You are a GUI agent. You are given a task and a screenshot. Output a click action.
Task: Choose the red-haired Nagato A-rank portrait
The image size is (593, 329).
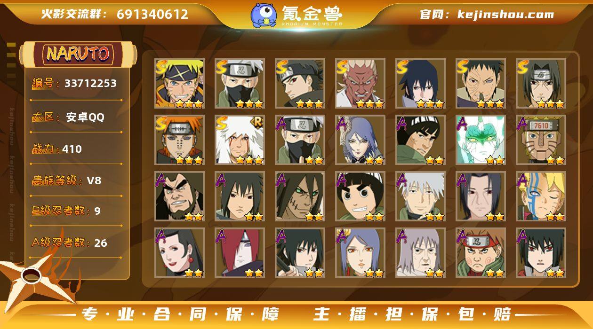[240, 253]
